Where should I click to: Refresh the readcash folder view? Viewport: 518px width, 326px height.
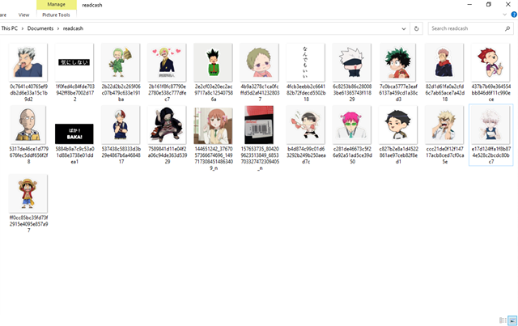tap(416, 29)
